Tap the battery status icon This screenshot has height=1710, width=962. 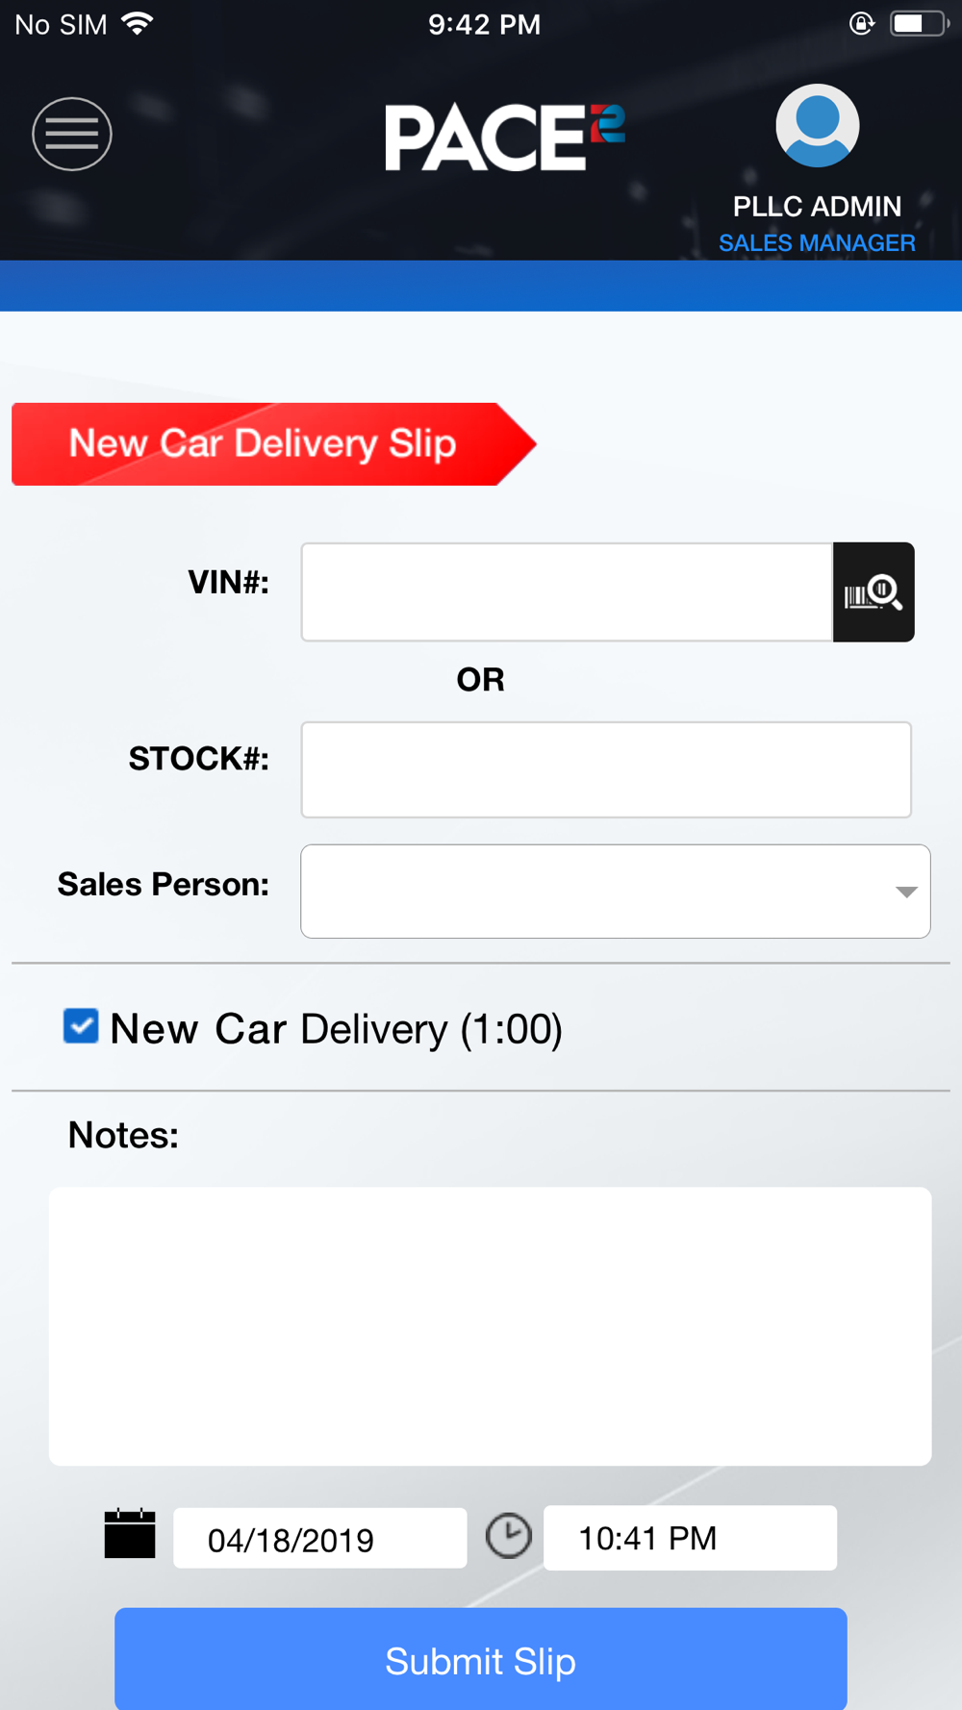point(919,23)
